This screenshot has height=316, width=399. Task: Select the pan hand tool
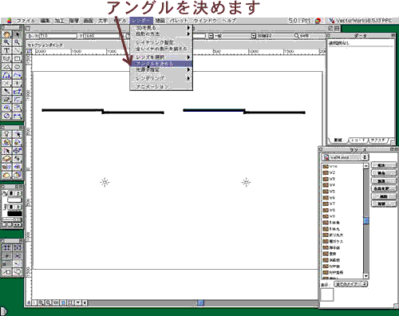click(6, 34)
